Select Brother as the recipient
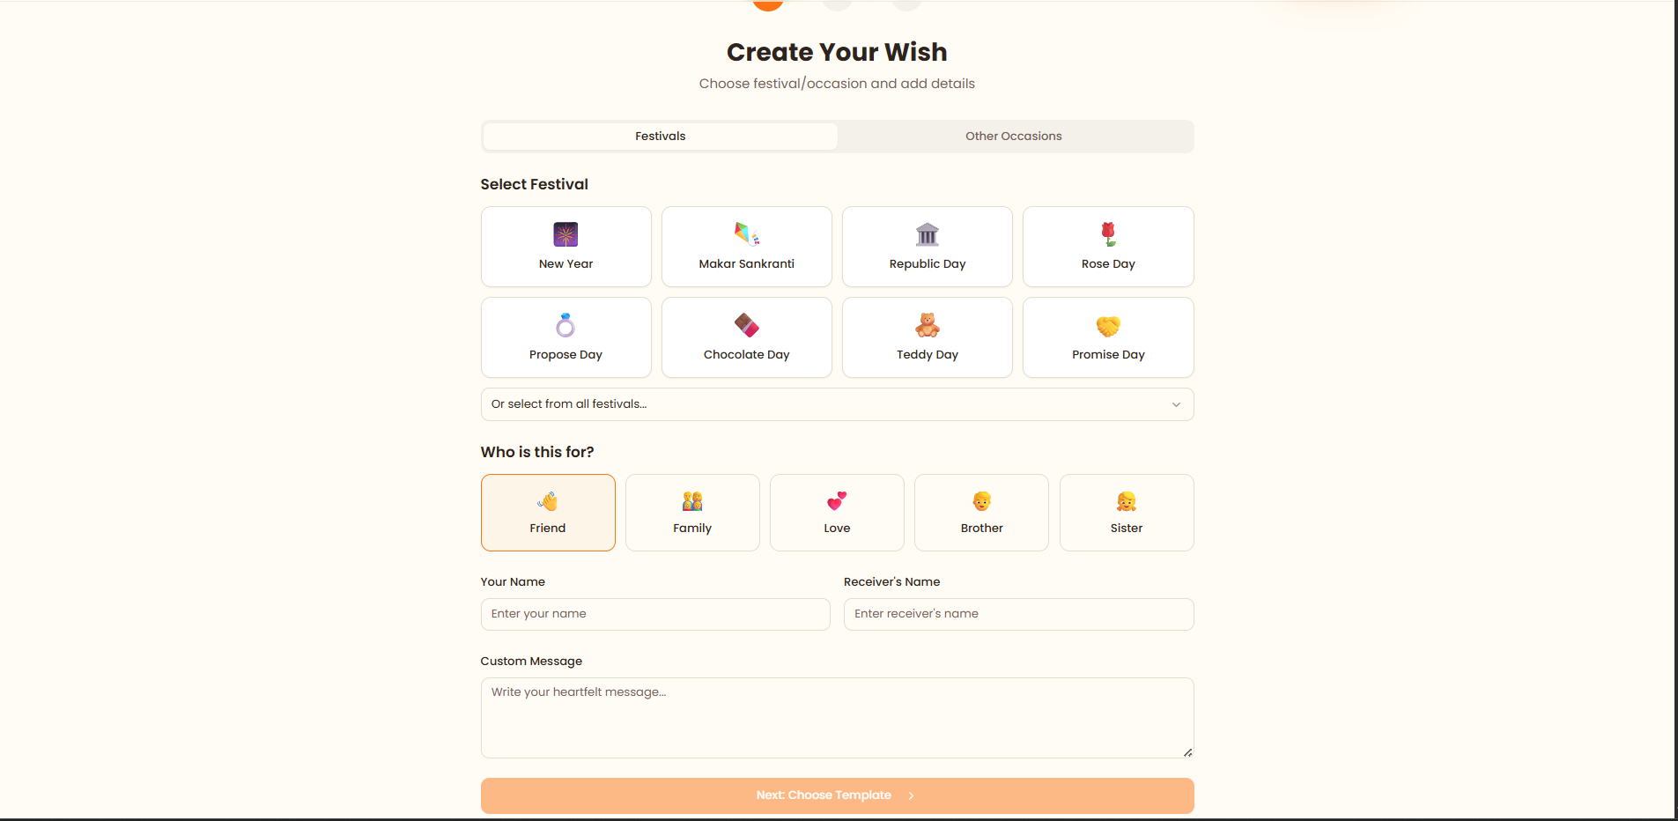Viewport: 1678px width, 821px height. (x=981, y=512)
